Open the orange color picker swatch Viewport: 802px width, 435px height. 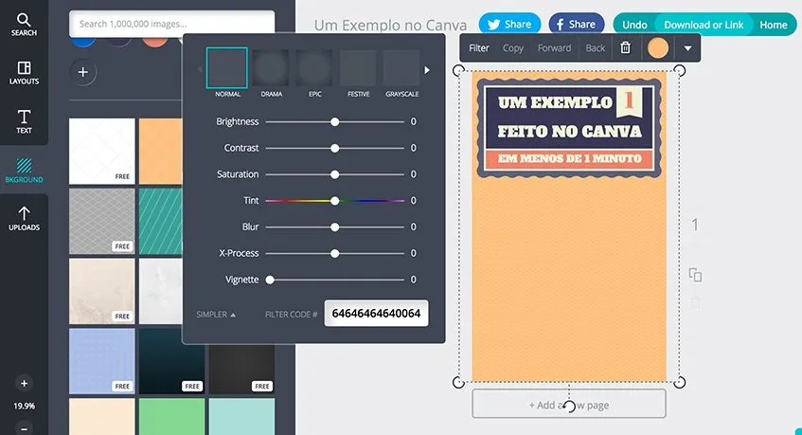coord(658,48)
